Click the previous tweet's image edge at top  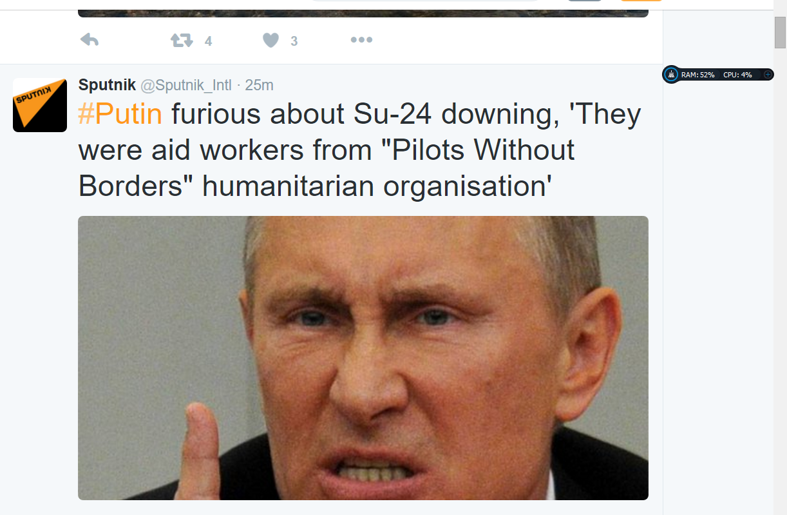click(363, 13)
